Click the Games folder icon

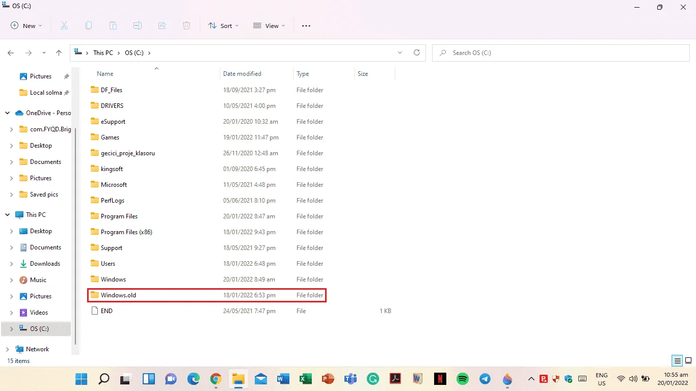coord(94,137)
